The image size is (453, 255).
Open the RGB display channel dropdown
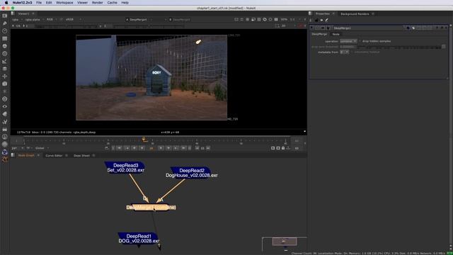click(52, 19)
